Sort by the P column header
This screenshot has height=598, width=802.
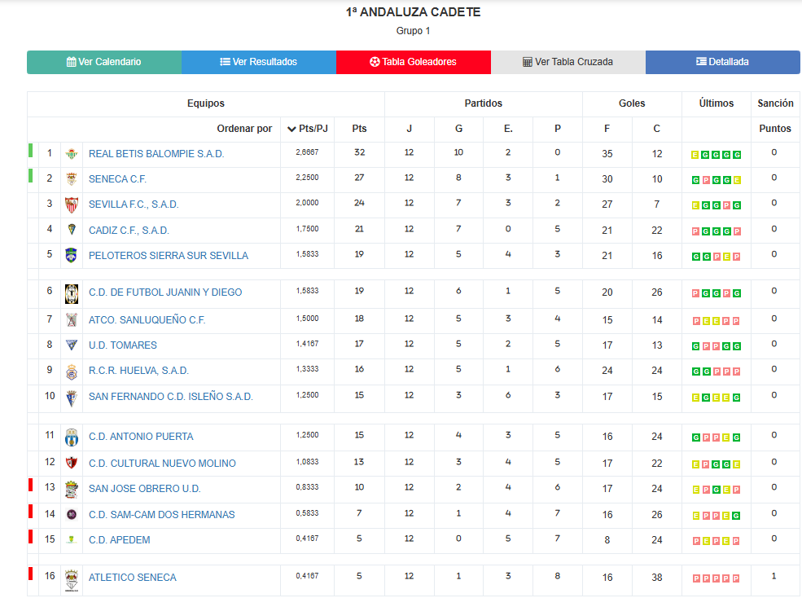(x=558, y=129)
